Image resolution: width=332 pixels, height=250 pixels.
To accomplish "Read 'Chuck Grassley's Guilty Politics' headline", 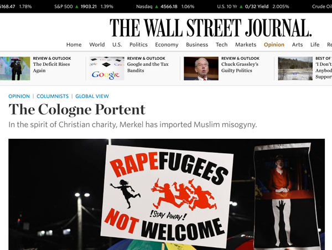I will pos(240,67).
